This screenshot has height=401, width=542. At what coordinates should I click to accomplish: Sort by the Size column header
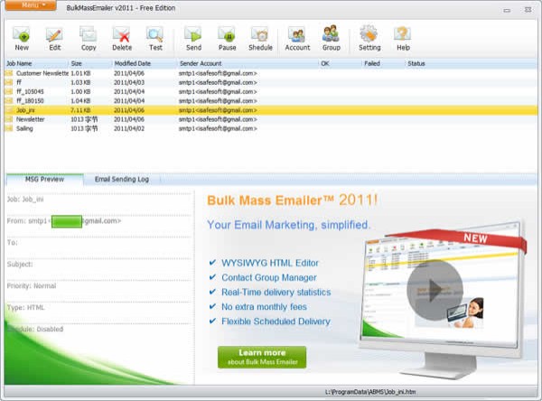[90, 63]
